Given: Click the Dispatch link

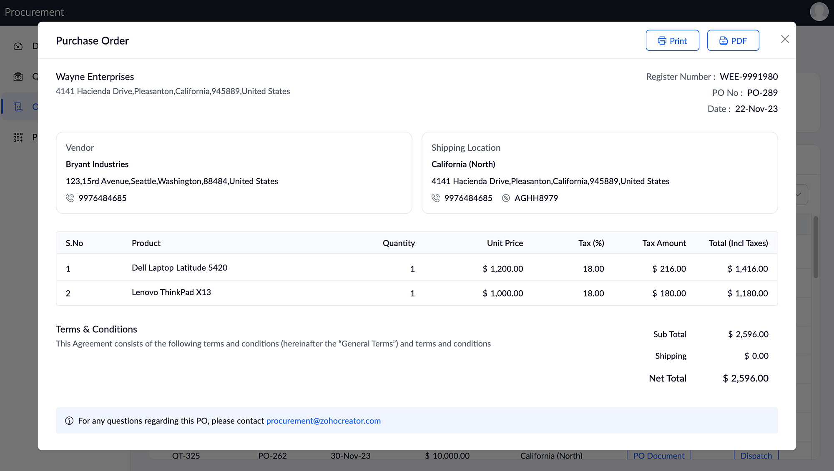Looking at the screenshot, I should coord(756,456).
